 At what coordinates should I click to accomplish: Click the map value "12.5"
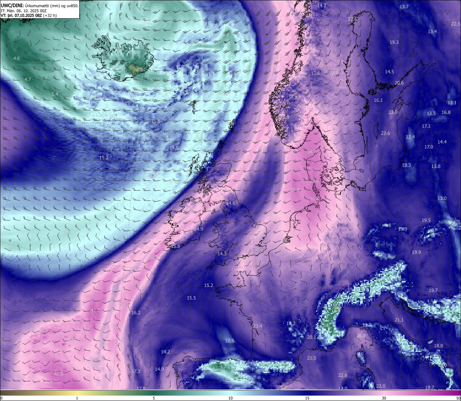tap(229, 341)
